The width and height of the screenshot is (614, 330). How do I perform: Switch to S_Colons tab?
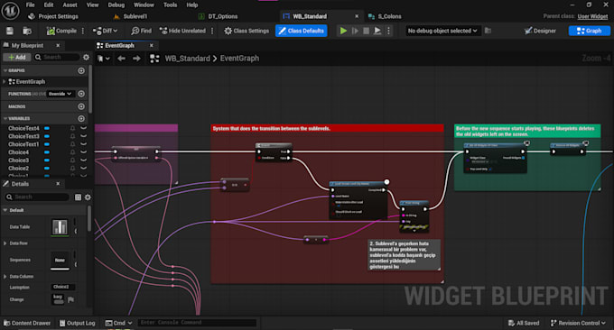(385, 16)
